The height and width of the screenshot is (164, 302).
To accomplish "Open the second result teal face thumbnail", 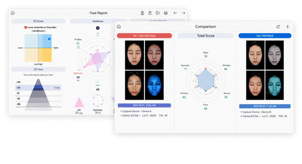I will [x=274, y=85].
